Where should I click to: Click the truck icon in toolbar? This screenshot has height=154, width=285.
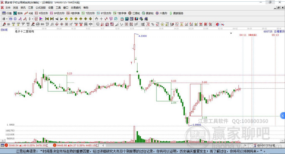(x=146, y=19)
